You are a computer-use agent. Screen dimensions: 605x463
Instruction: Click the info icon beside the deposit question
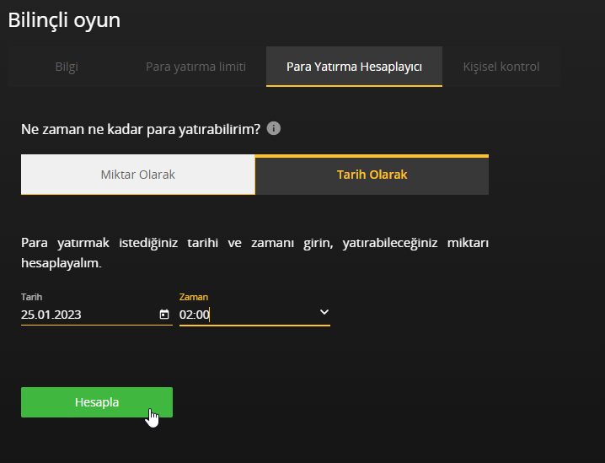[273, 129]
